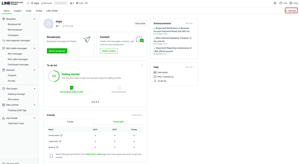Click the friends count icon in top bar
Viewport: 299px width, 164px height.
[x=71, y=3]
